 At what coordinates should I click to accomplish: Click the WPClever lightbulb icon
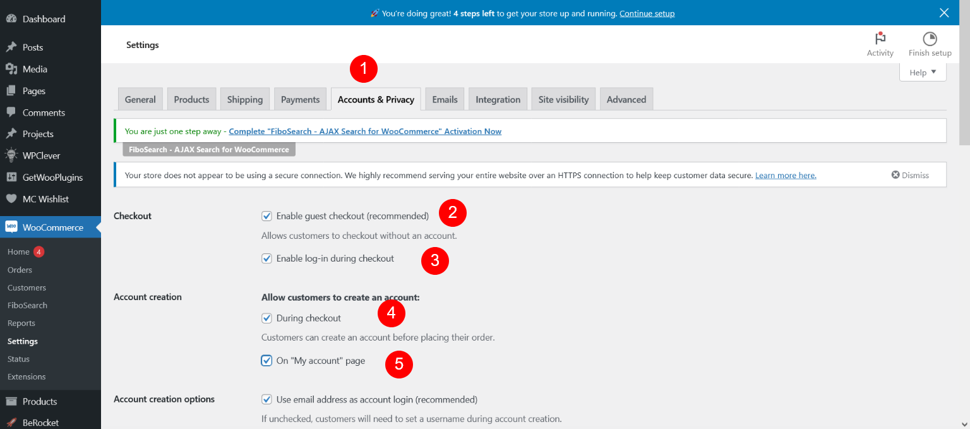(11, 155)
